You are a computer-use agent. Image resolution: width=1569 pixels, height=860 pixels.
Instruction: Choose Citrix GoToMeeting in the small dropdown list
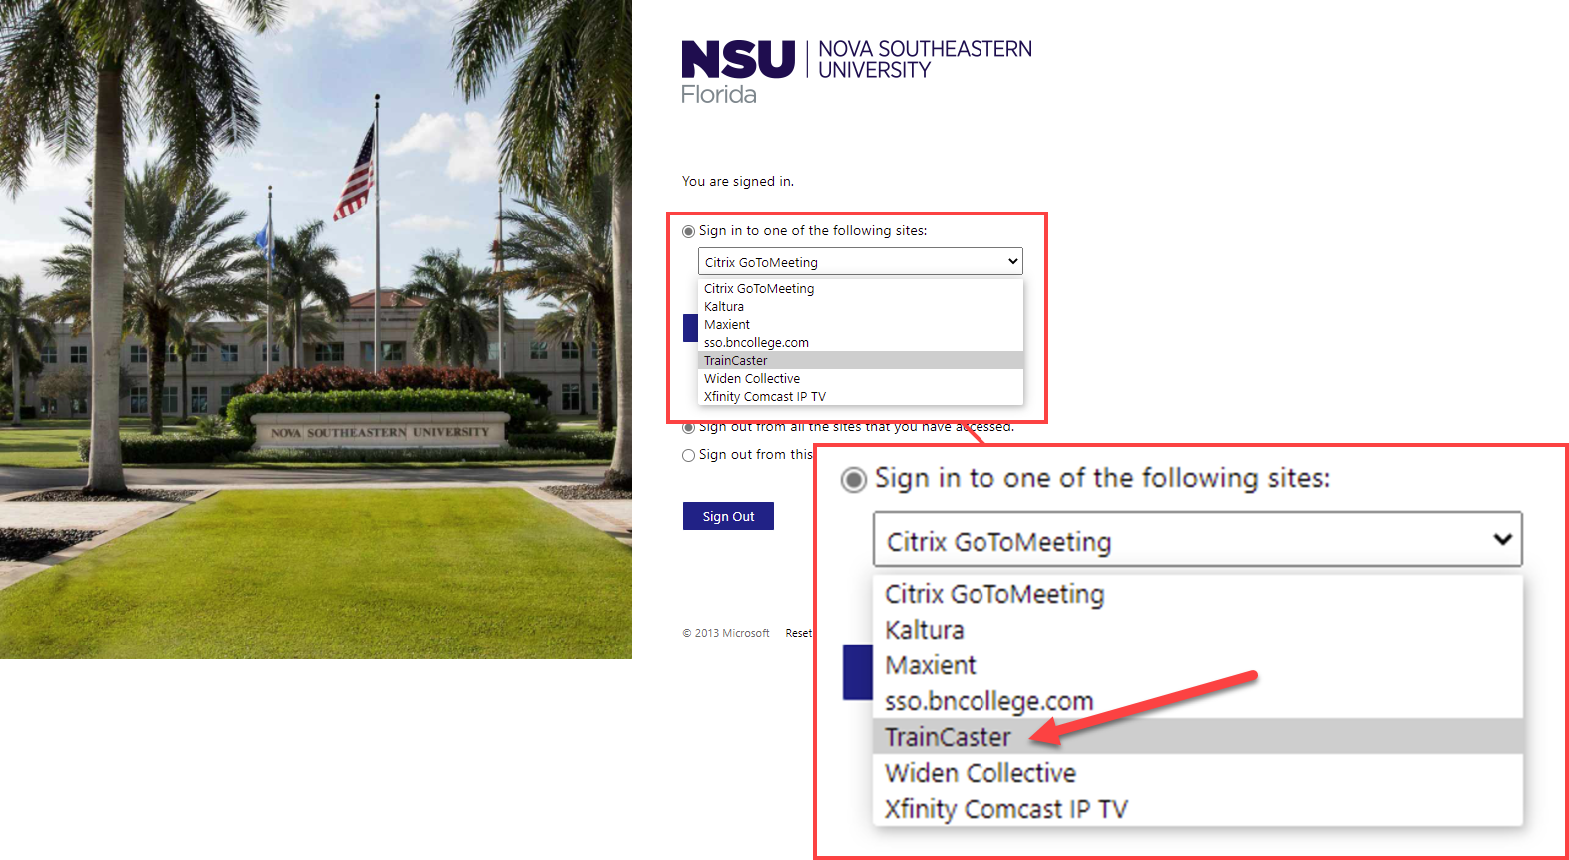pyautogui.click(x=861, y=289)
